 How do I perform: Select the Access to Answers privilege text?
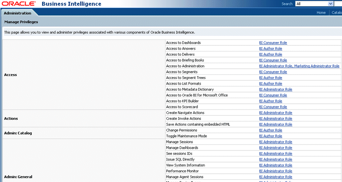pos(181,49)
